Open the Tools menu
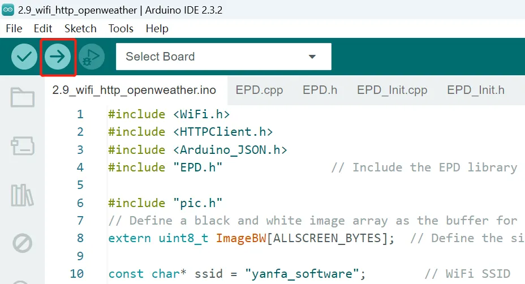Image resolution: width=525 pixels, height=284 pixels. click(x=121, y=28)
